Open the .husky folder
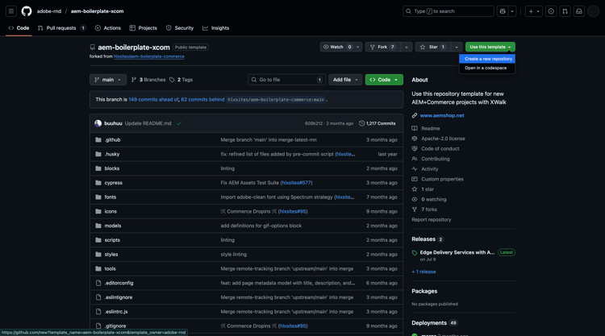 coord(112,154)
